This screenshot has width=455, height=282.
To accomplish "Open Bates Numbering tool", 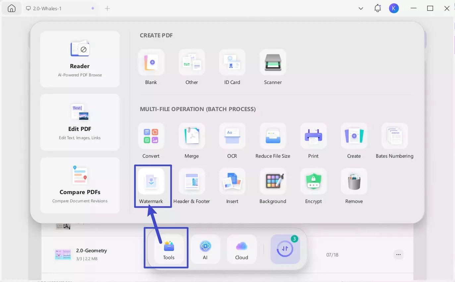I will [x=395, y=136].
